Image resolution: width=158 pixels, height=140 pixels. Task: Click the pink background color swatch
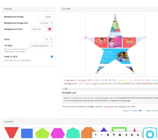(50, 29)
